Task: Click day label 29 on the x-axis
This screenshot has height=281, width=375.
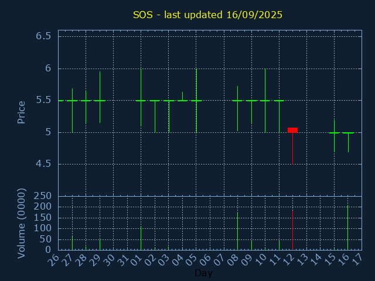Action: 94,260
